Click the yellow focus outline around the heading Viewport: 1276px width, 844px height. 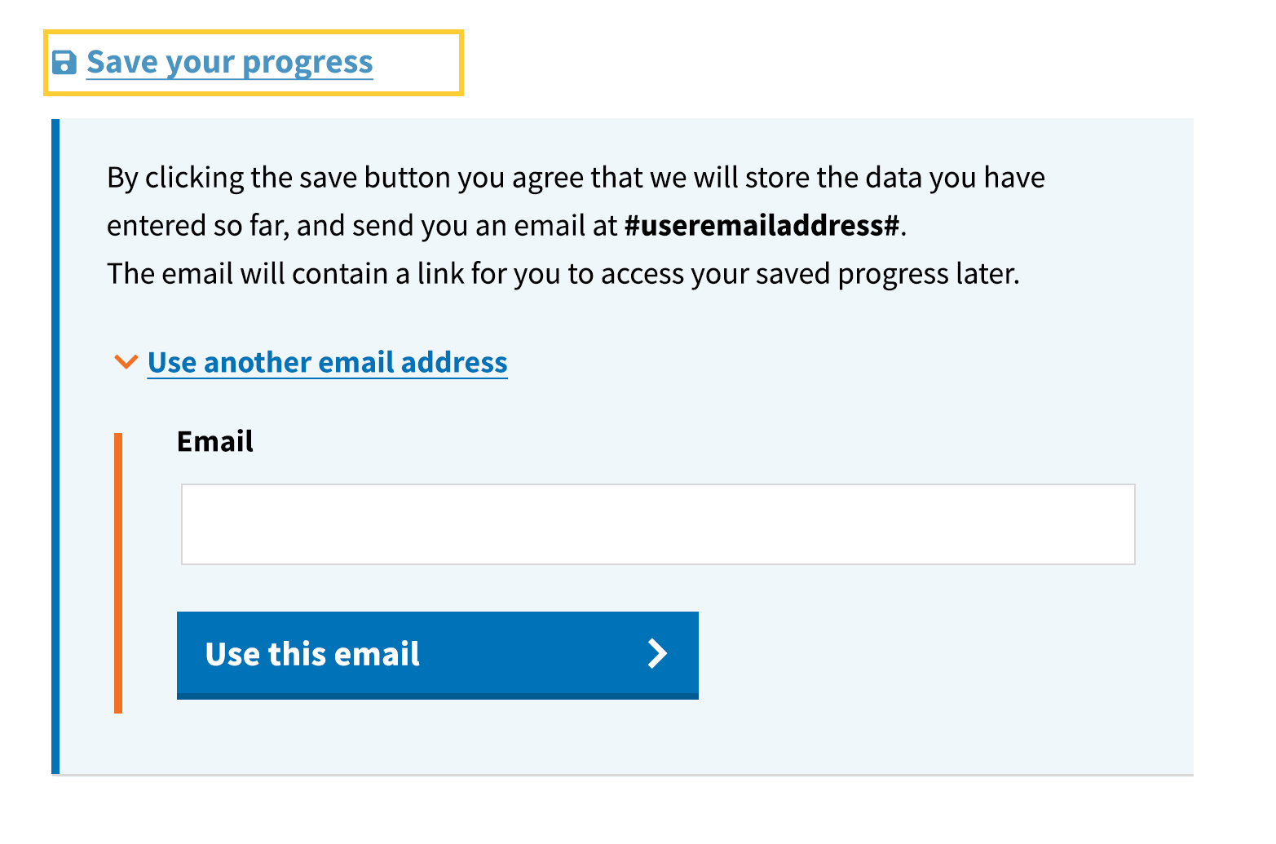(253, 33)
